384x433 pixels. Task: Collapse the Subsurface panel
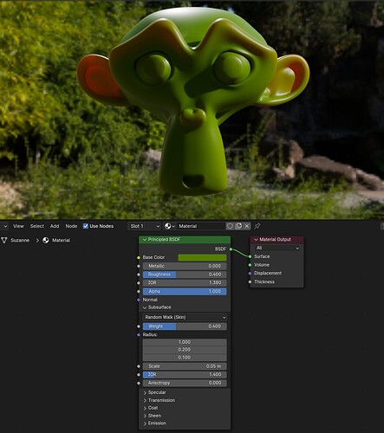(x=145, y=307)
